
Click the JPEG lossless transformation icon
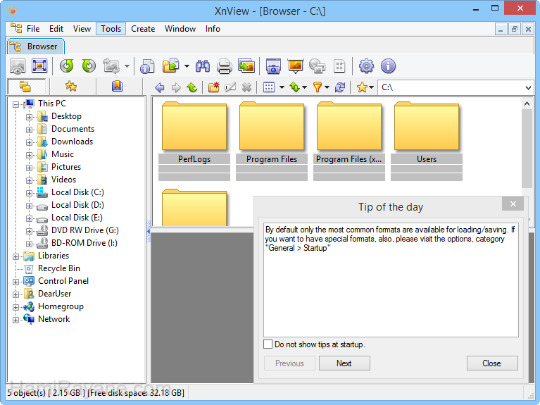pyautogui.click(x=111, y=66)
